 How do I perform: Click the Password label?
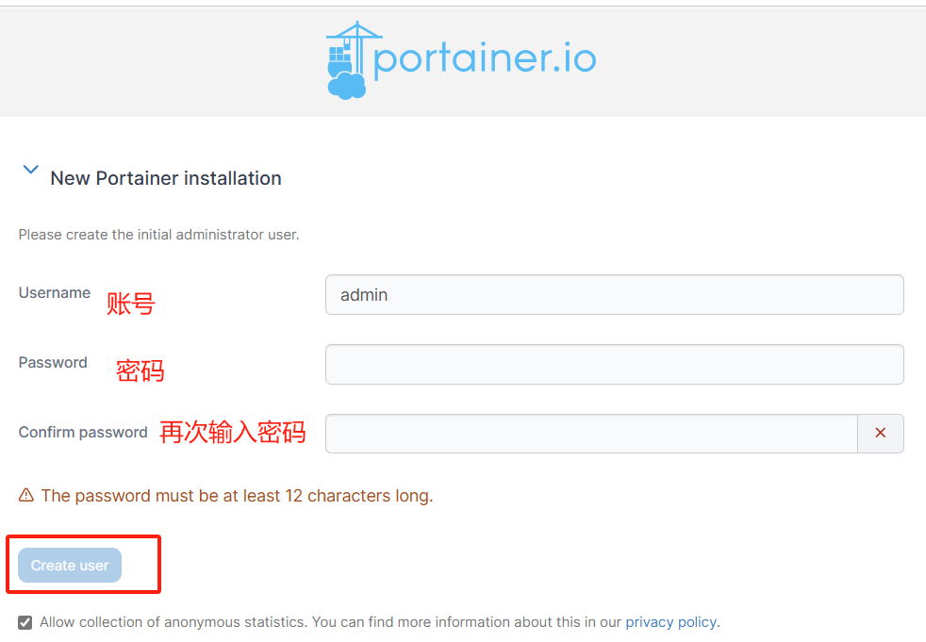point(53,363)
